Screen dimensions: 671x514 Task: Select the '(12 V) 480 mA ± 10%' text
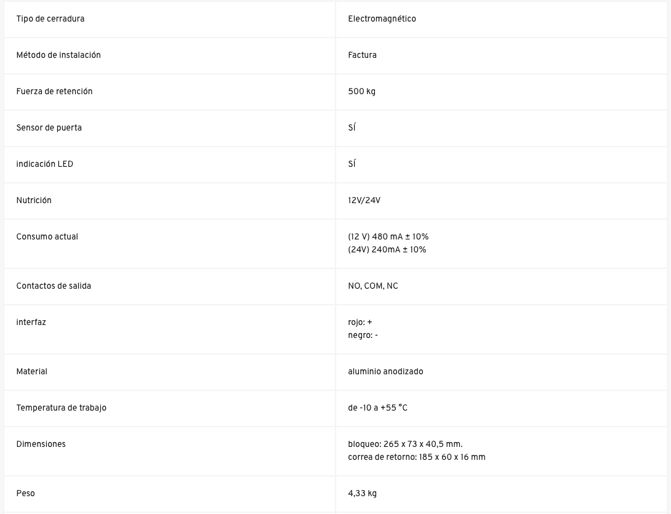388,237
